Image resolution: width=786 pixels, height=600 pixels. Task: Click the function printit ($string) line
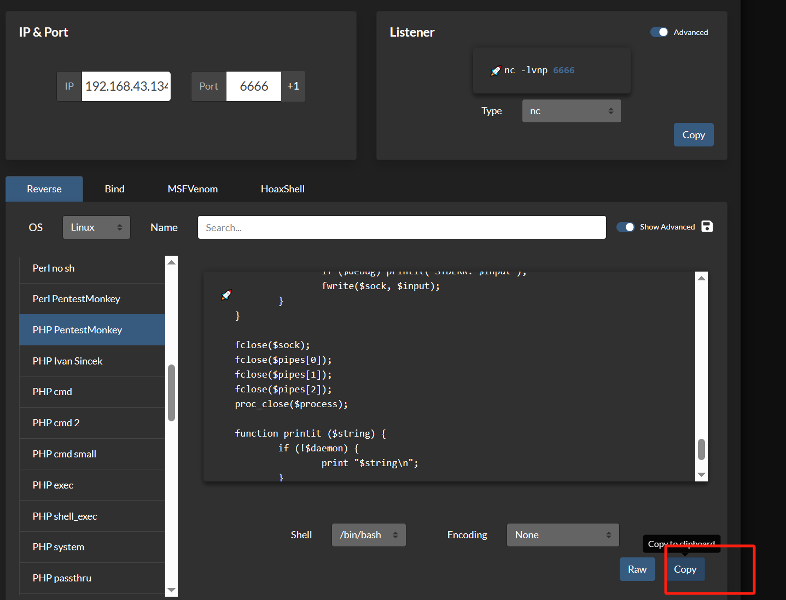click(311, 434)
